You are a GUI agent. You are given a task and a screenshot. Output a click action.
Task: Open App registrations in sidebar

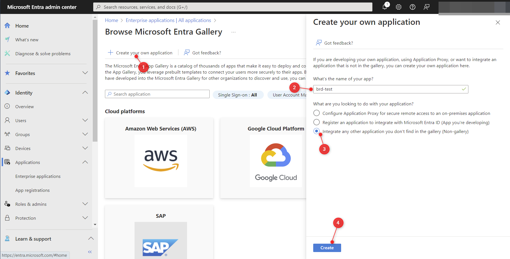[x=32, y=190]
